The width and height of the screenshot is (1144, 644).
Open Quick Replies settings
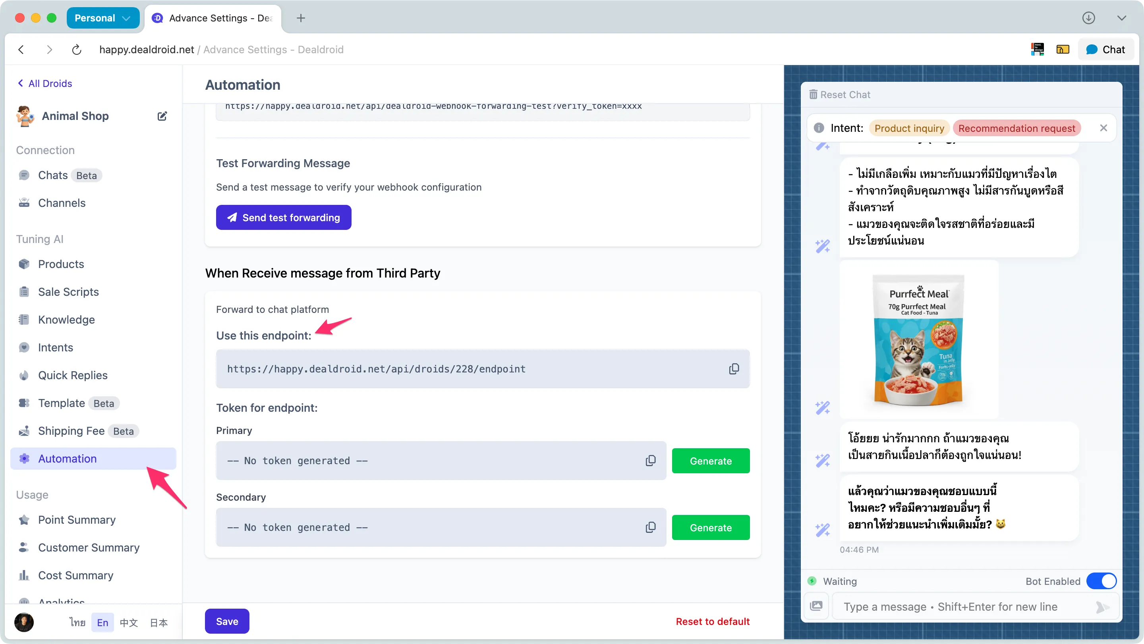point(72,375)
